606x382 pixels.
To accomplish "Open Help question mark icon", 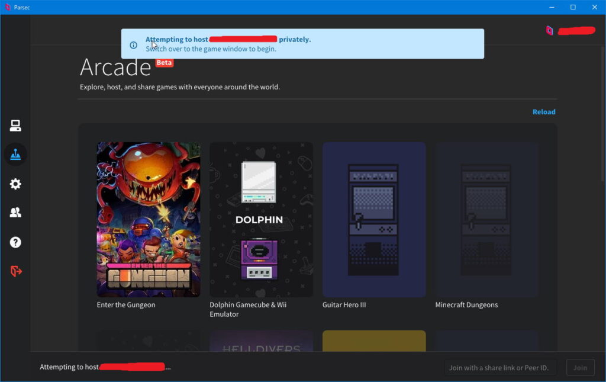I will (x=15, y=242).
